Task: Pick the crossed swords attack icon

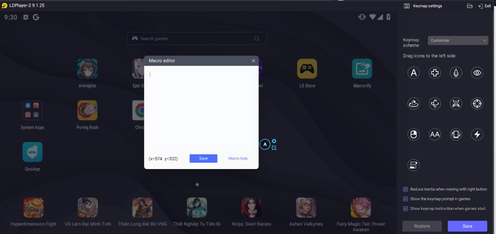Action: pyautogui.click(x=456, y=103)
